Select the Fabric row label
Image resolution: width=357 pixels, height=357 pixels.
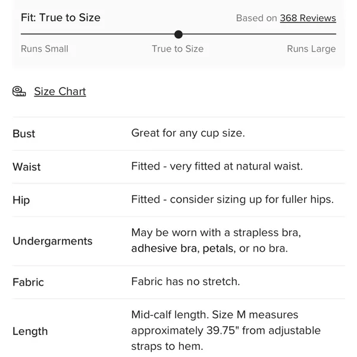[x=28, y=282]
